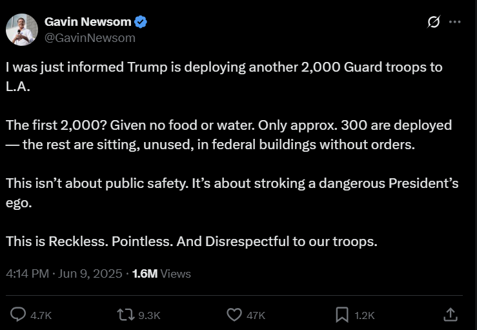Click the "Reckless. Pointless." closing line
Image resolution: width=477 pixels, height=330 pixels.
[x=191, y=242]
